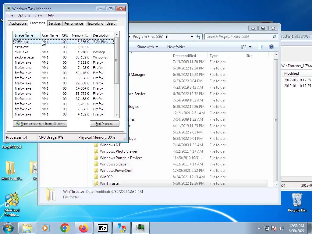Click the WinSCP folder icon

96,177
